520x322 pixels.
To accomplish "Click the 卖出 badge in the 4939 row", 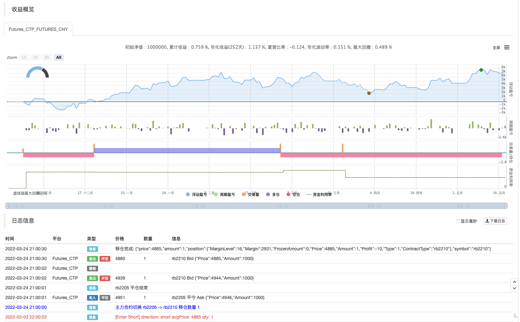I will coord(92,278).
